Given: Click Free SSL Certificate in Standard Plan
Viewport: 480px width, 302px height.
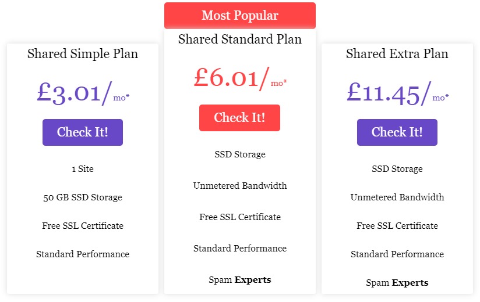Looking at the screenshot, I should 240,217.
